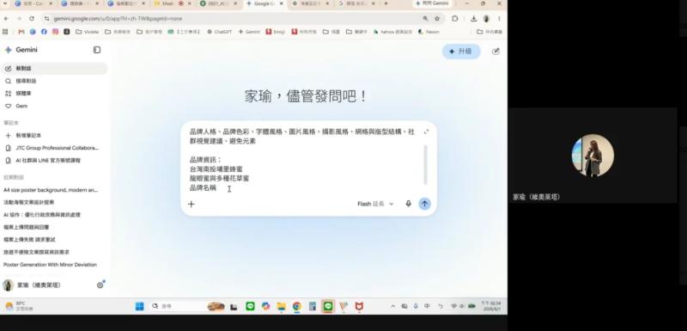Go back in browser history
Image resolution: width=687 pixels, height=331 pixels.
6,18
